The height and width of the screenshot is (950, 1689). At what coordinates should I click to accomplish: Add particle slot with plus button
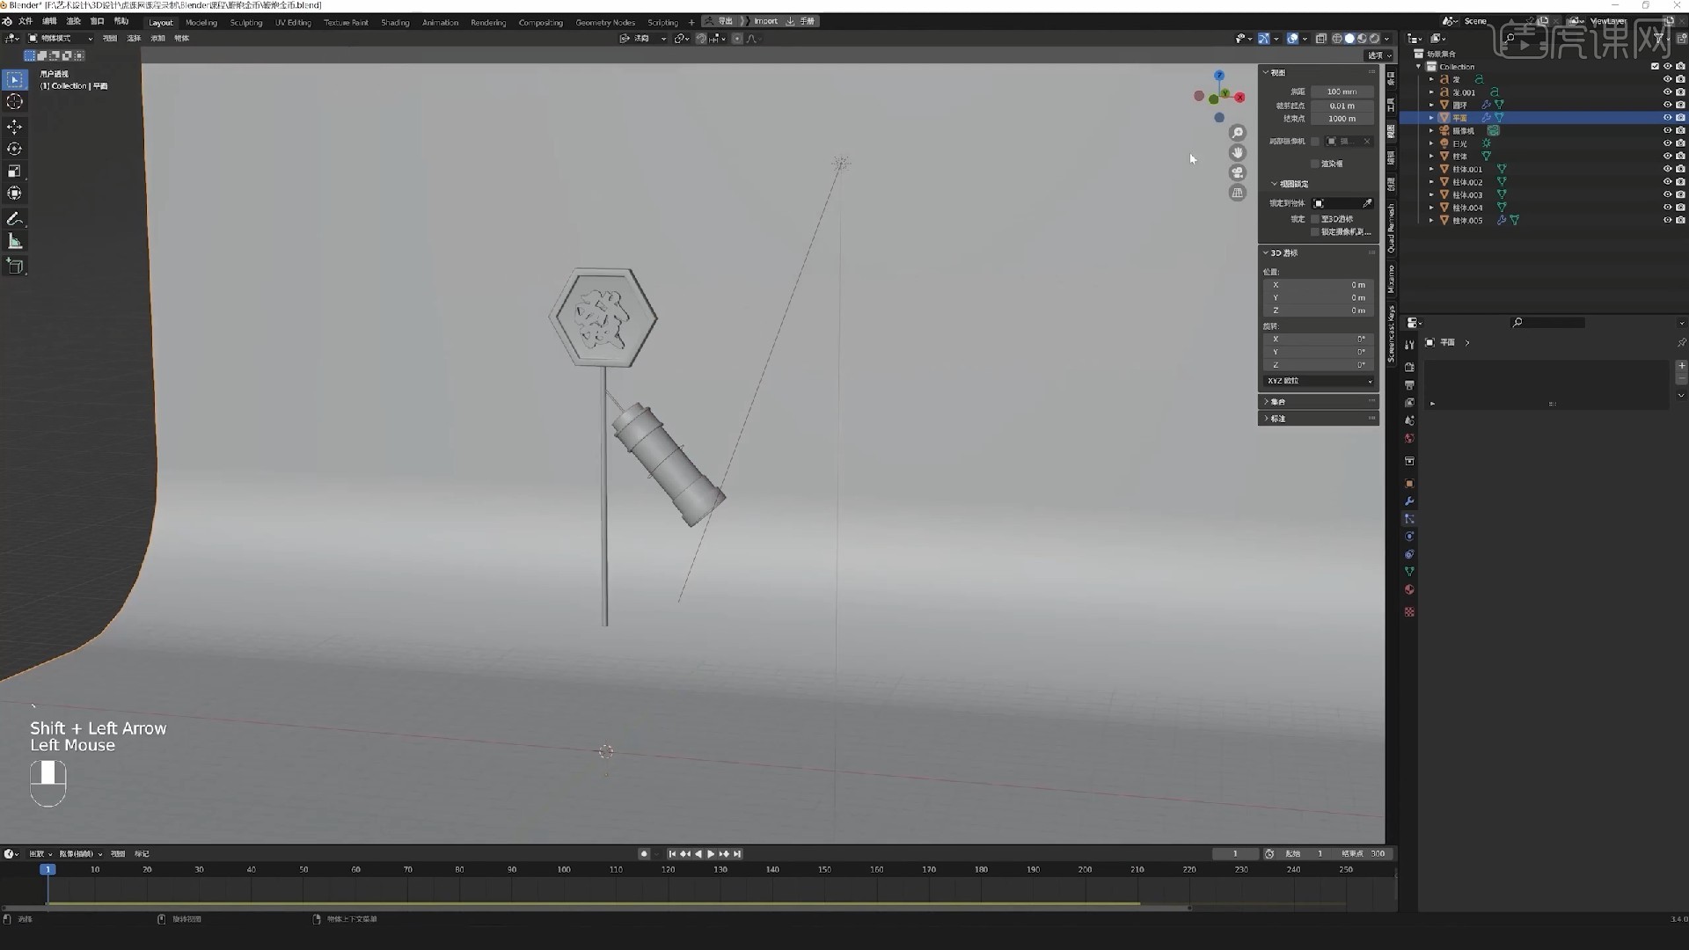pyautogui.click(x=1681, y=365)
